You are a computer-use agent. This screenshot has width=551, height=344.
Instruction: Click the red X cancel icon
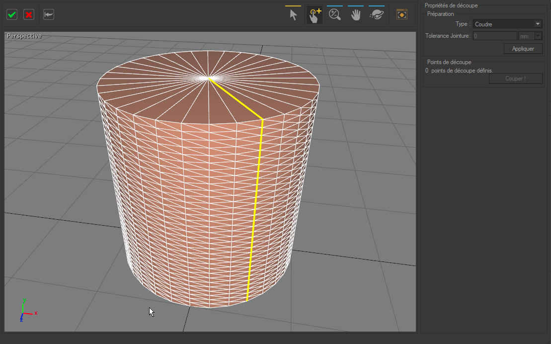click(29, 14)
